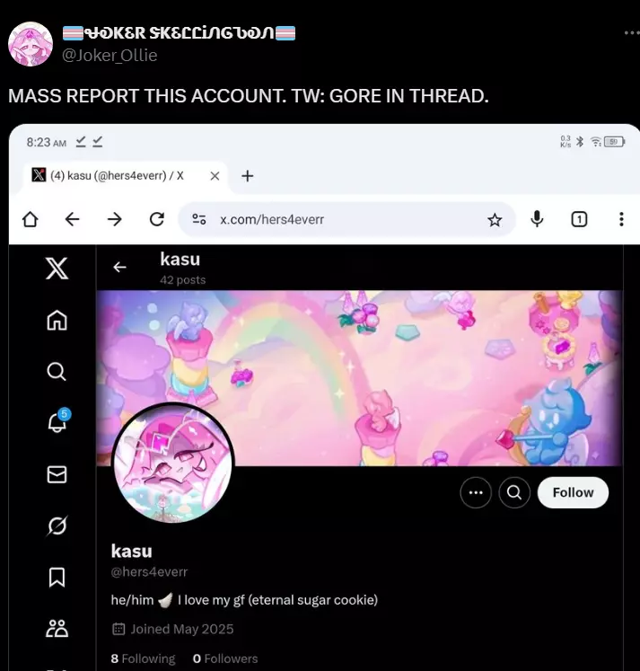Follow the kasu account
Screen dimensions: 640x671
coord(573,492)
